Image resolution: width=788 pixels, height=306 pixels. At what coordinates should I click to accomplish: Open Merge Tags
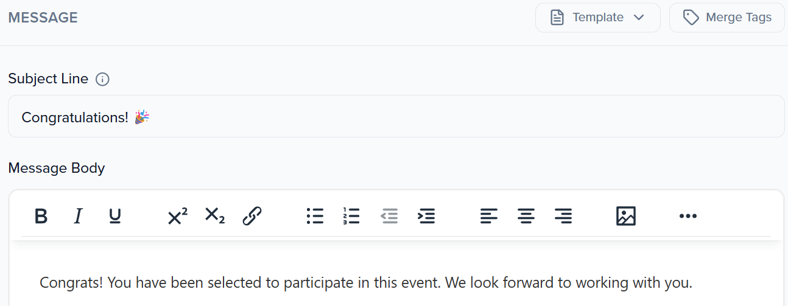[726, 18]
